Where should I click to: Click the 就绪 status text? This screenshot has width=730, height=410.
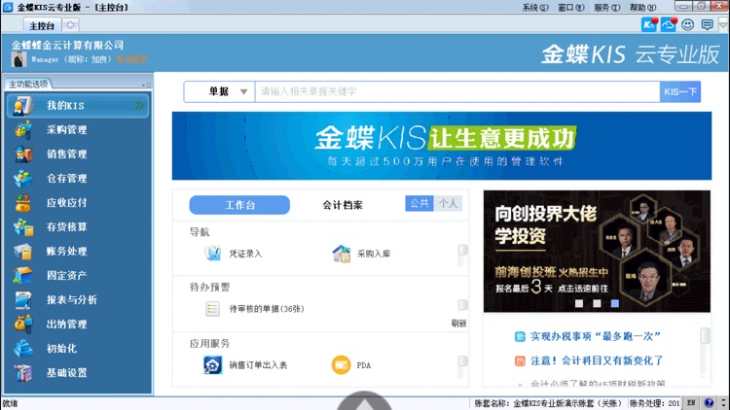coord(10,403)
